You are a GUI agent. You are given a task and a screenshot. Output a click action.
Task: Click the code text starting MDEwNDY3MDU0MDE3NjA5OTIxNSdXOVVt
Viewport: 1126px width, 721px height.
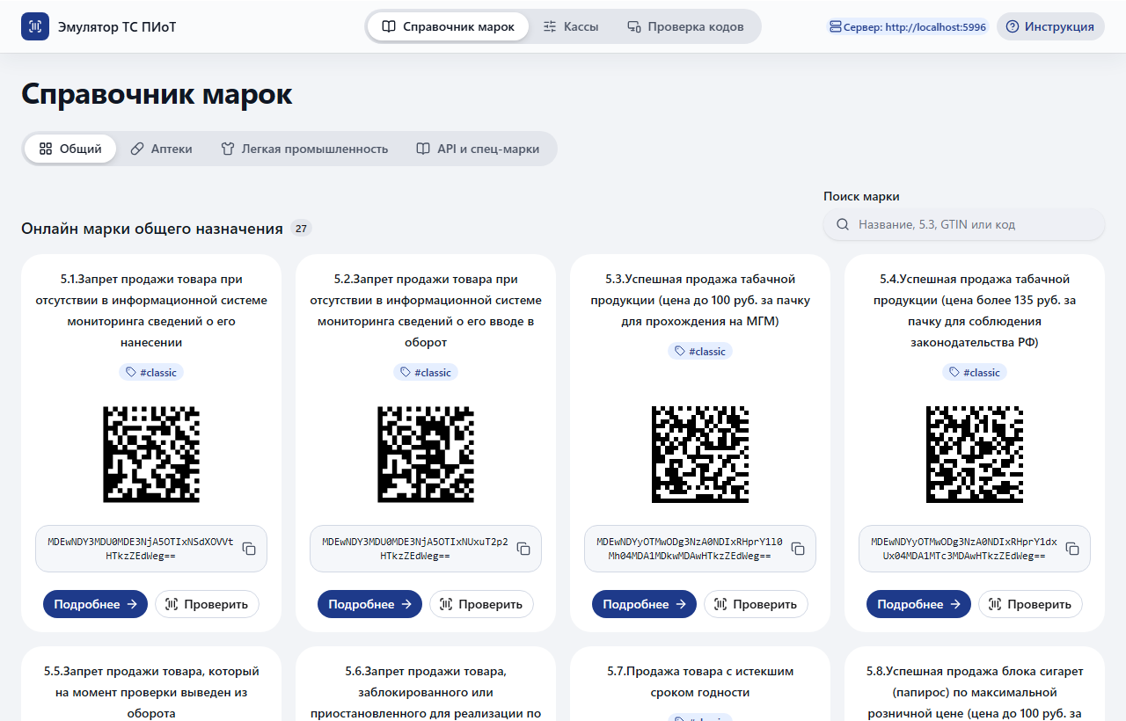pos(141,549)
